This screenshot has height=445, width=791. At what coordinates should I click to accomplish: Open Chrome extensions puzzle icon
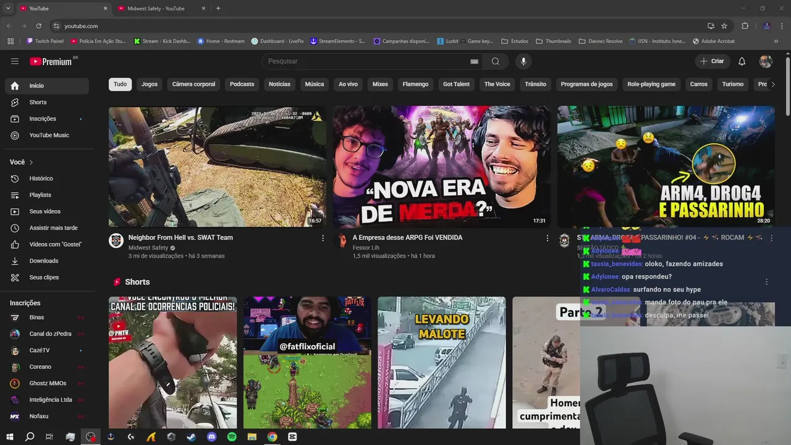[745, 26]
